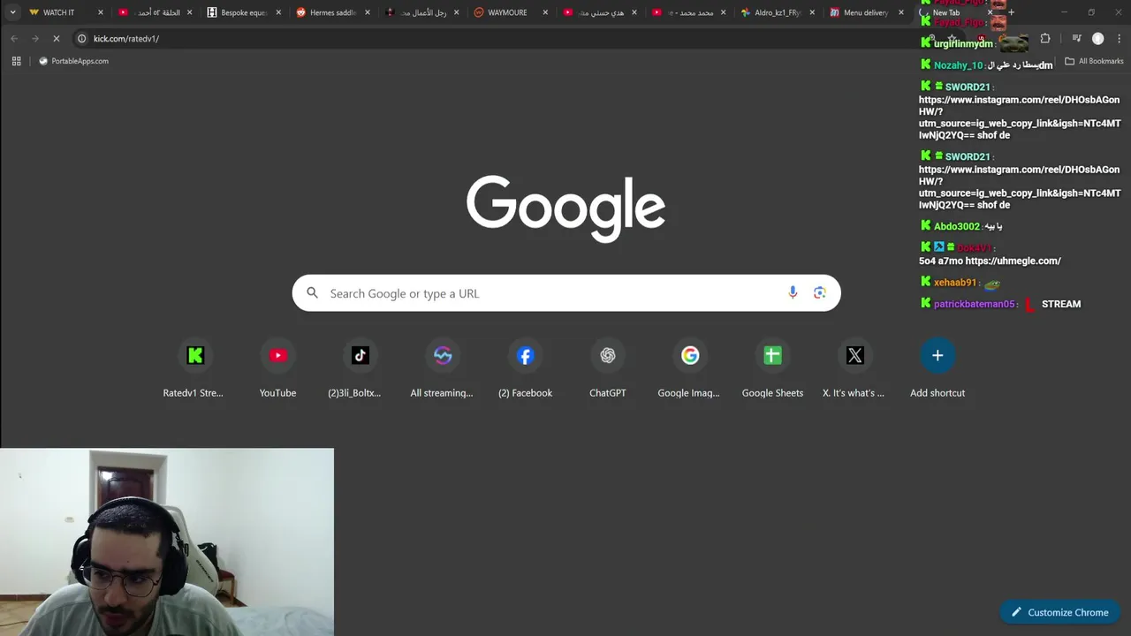Close the Menu delivery tab

tap(901, 12)
